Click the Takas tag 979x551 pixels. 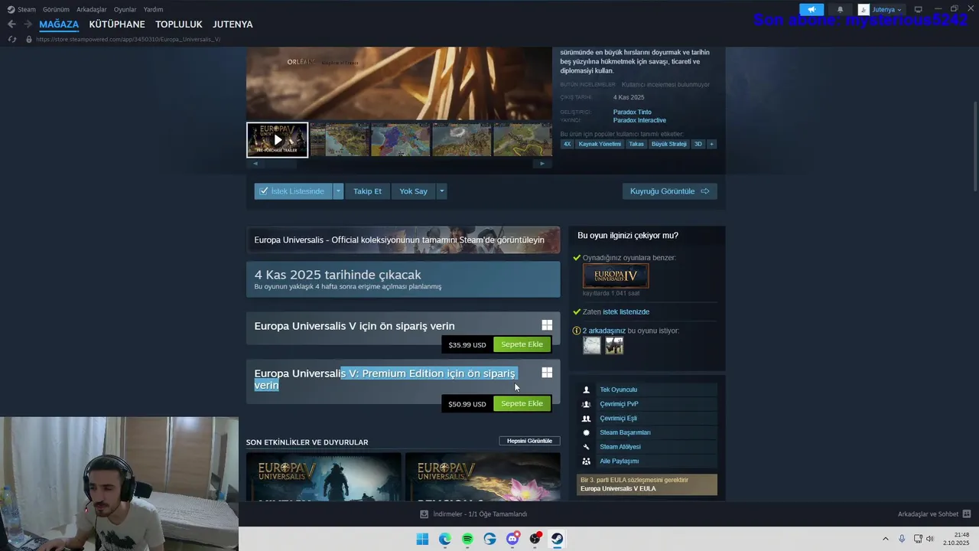click(x=636, y=144)
